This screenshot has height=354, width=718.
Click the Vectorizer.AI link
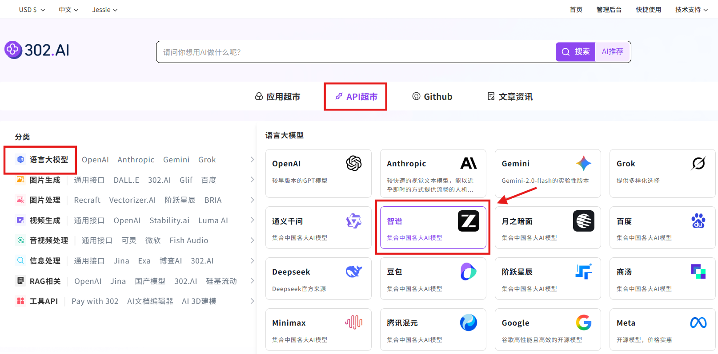coord(132,200)
